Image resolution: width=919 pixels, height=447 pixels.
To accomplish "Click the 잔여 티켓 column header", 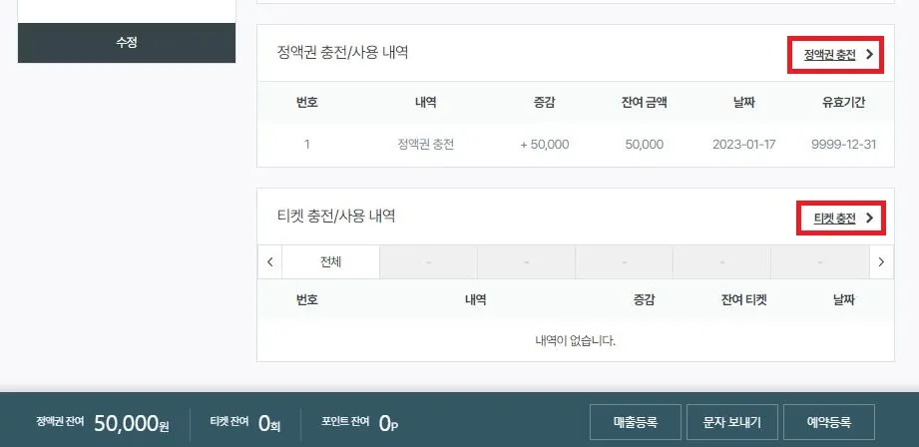I will click(743, 298).
